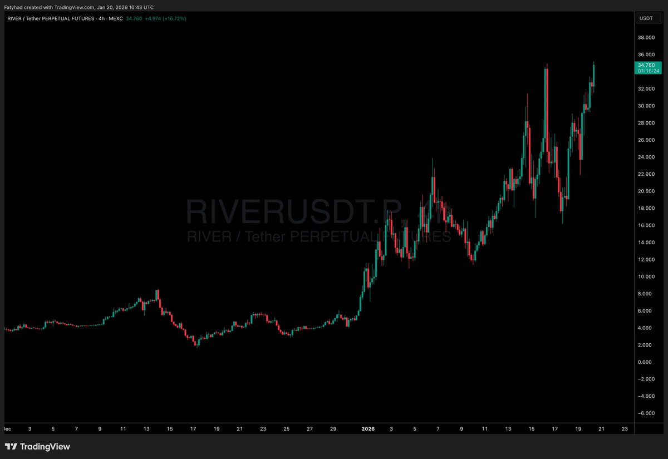The width and height of the screenshot is (668, 459).
Task: Click the 01:16:24 candle countdown timer
Action: click(648, 71)
